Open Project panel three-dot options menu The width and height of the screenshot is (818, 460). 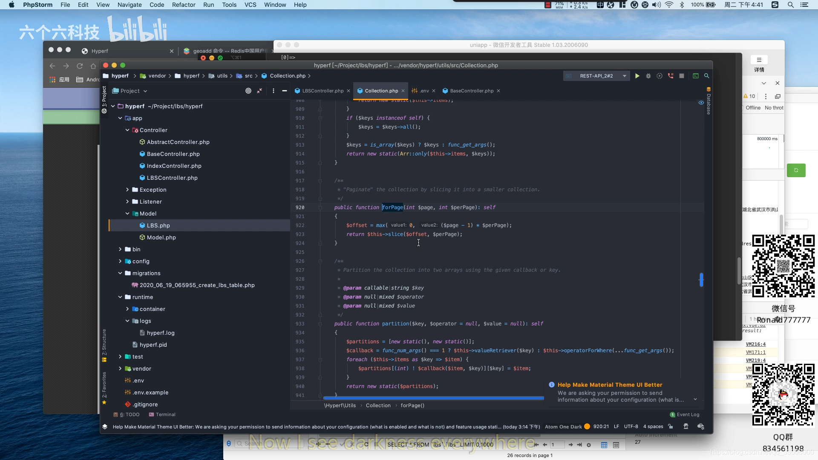(x=273, y=91)
